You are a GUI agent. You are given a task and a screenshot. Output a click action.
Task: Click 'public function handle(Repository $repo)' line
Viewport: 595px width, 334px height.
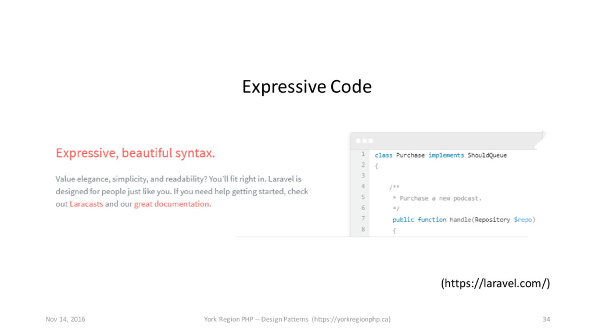[x=464, y=220]
